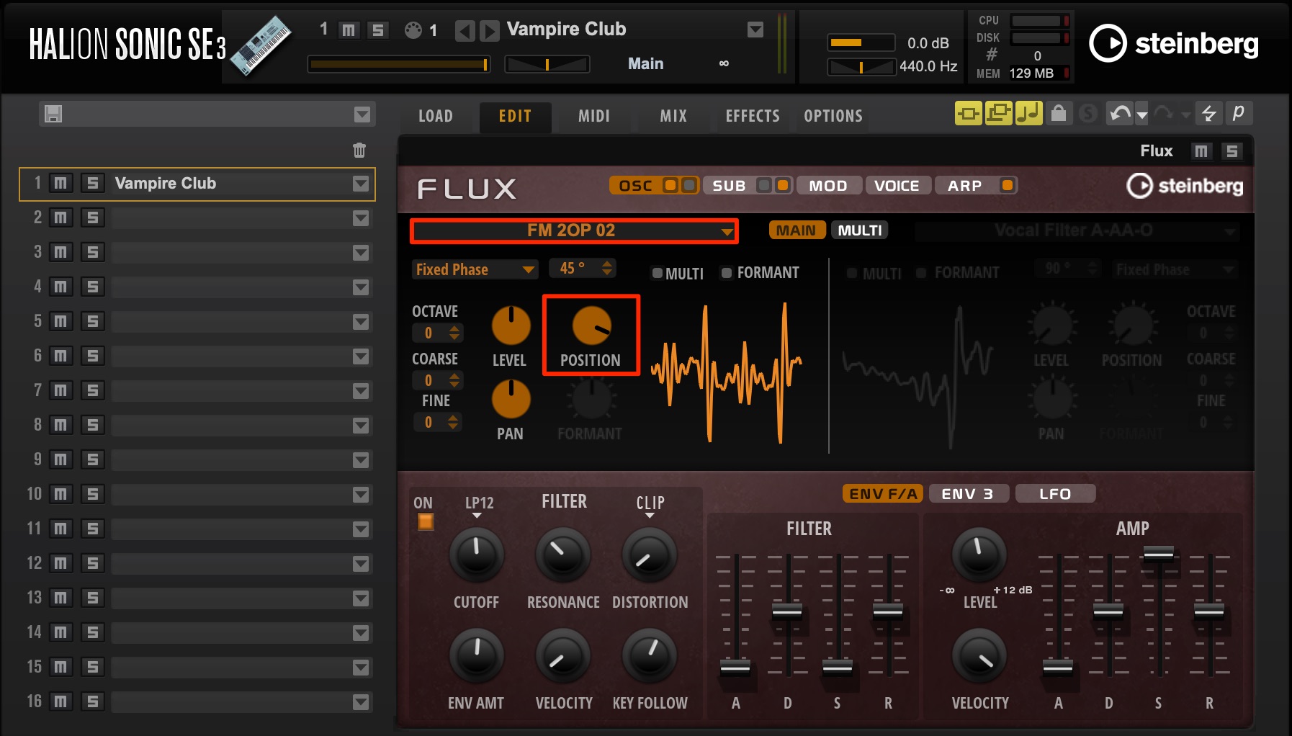1292x736 pixels.
Task: Click the oscillator POSITION knob
Action: tap(591, 326)
